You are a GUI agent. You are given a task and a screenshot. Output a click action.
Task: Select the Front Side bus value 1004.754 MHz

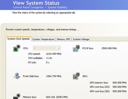[x=54, y=76]
